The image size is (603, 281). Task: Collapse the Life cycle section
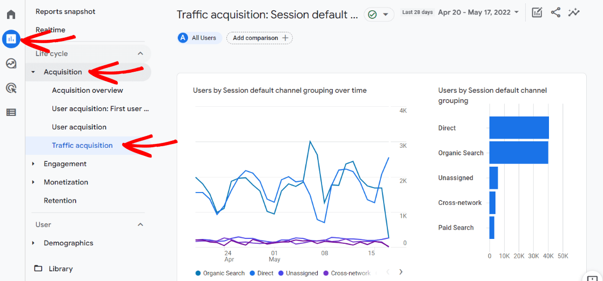(x=140, y=53)
